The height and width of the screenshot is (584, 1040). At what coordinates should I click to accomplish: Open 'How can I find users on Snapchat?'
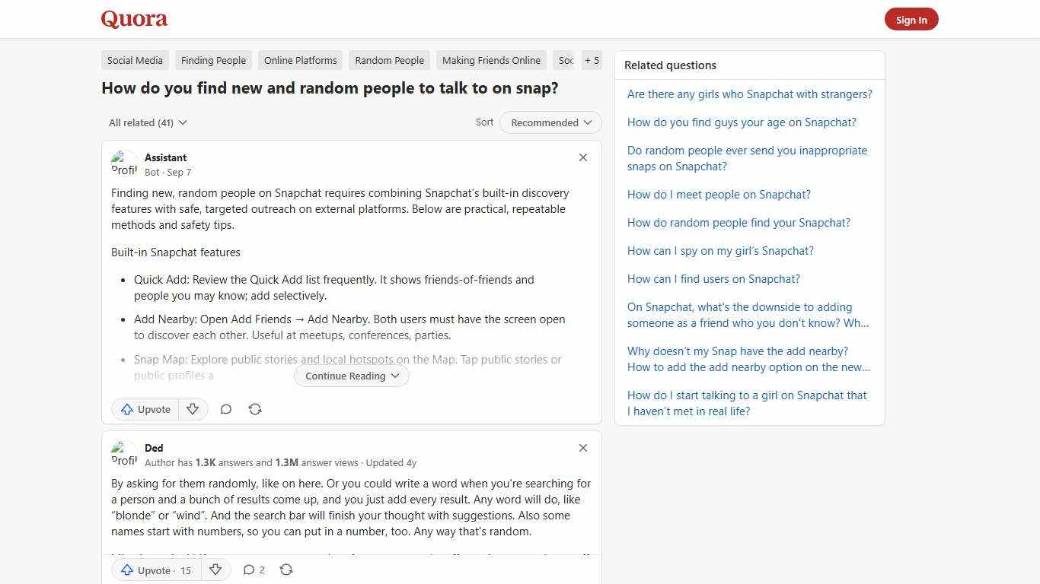pyautogui.click(x=713, y=278)
